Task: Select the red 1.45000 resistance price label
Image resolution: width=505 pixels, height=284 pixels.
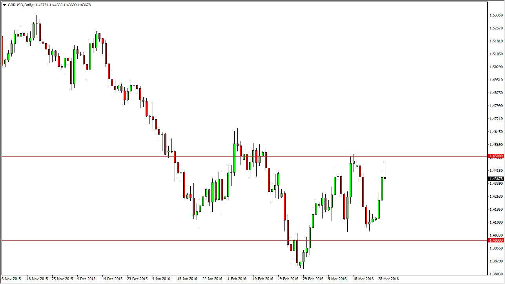Action: 496,156
